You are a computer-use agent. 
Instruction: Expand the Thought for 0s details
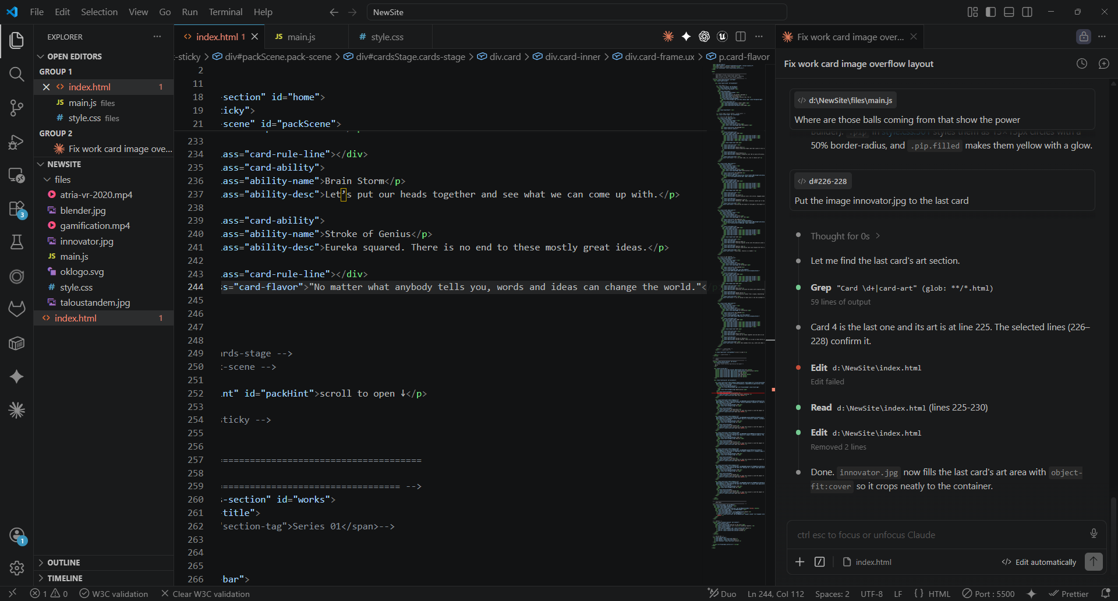tap(845, 236)
